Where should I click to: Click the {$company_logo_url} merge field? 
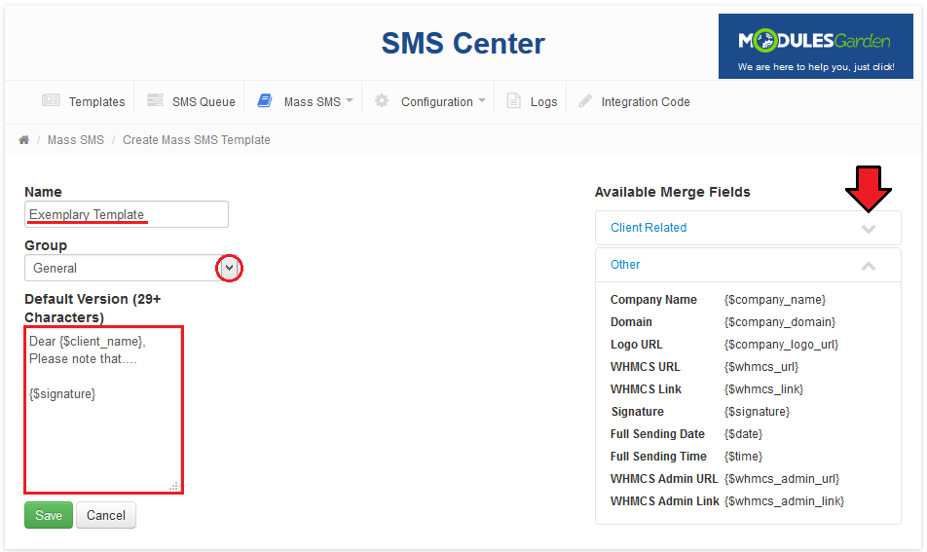pyautogui.click(x=782, y=345)
